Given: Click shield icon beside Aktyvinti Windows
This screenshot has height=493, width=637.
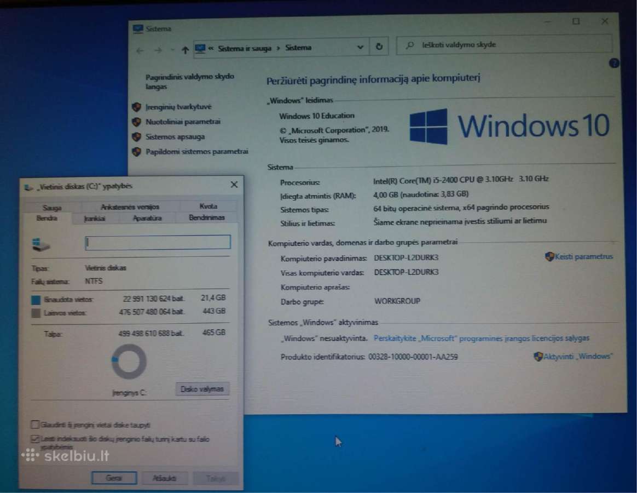Looking at the screenshot, I should click(x=538, y=357).
